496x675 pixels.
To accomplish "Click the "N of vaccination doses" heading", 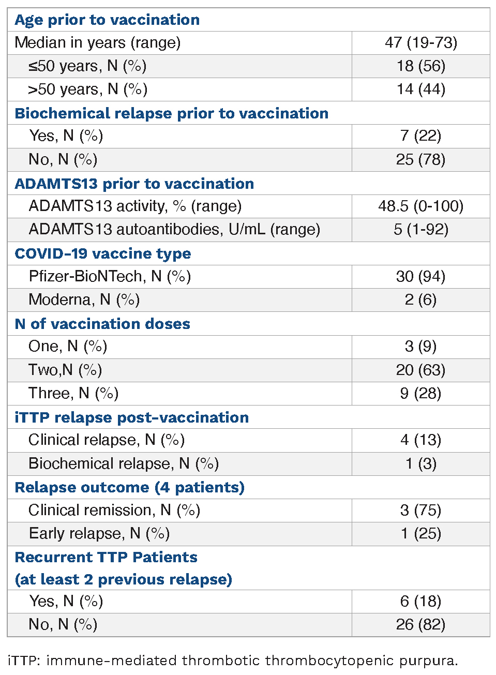I will (102, 324).
